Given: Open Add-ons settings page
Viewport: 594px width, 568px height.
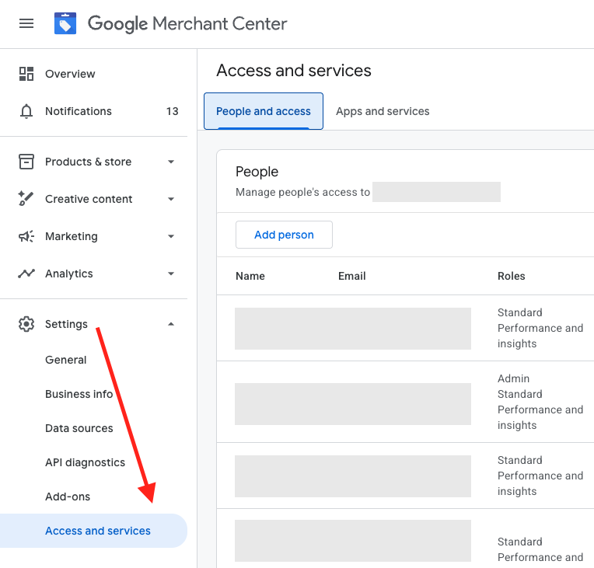Looking at the screenshot, I should [68, 497].
